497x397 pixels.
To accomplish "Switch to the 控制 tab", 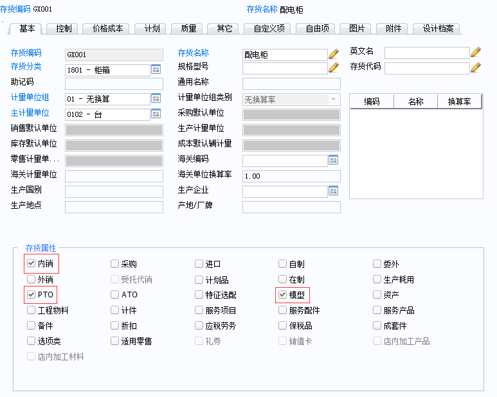I will [64, 28].
